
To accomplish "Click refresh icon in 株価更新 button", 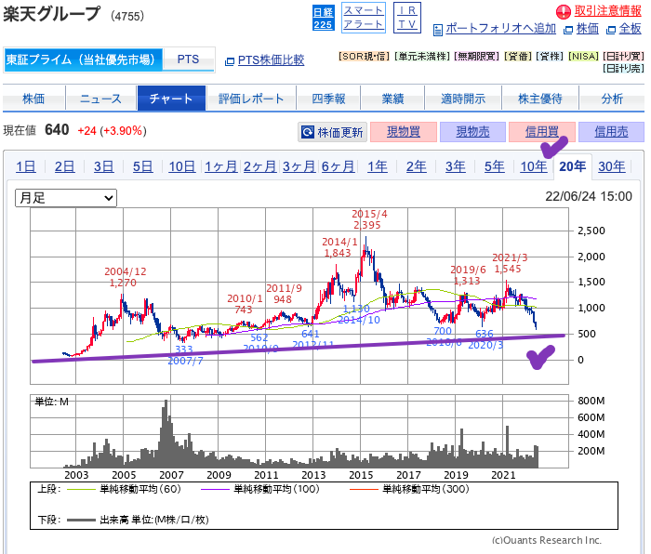I will click(308, 132).
